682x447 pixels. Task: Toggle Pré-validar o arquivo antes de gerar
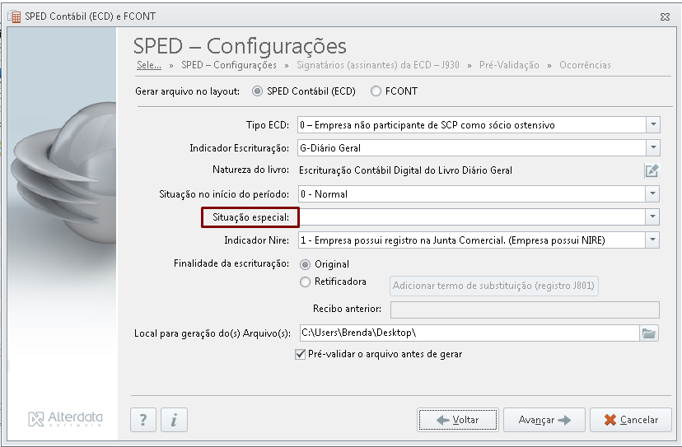click(x=300, y=354)
